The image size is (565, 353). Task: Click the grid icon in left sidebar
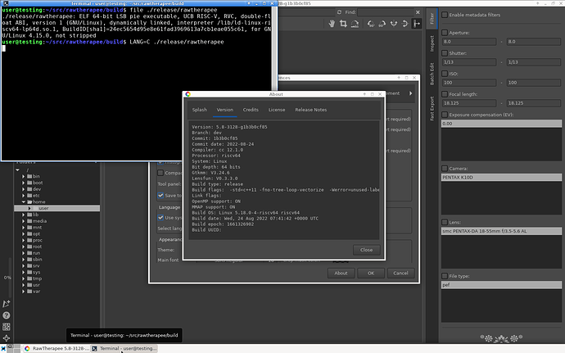(x=6, y=327)
